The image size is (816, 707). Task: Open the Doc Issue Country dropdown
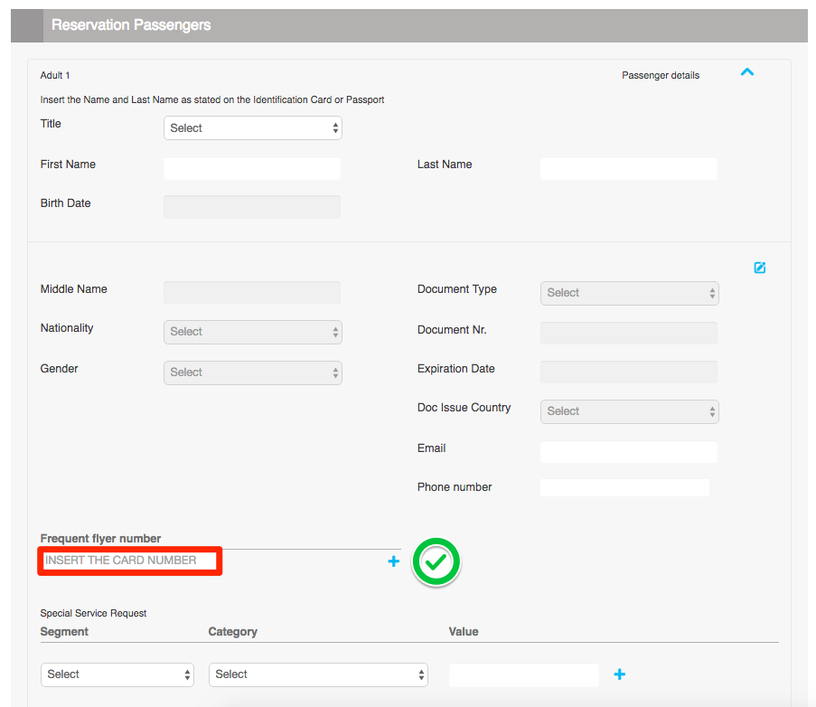[629, 411]
